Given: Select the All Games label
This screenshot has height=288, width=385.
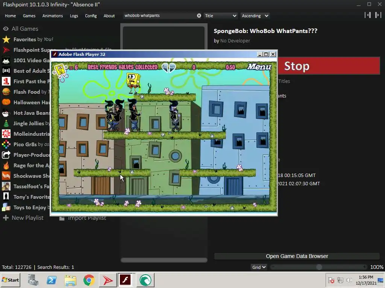Looking at the screenshot, I should pos(25,29).
